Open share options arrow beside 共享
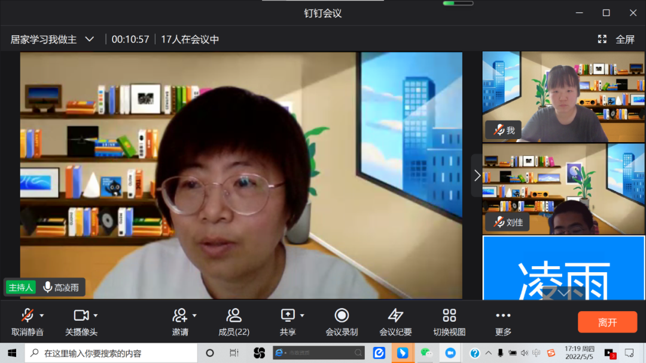 [302, 315]
